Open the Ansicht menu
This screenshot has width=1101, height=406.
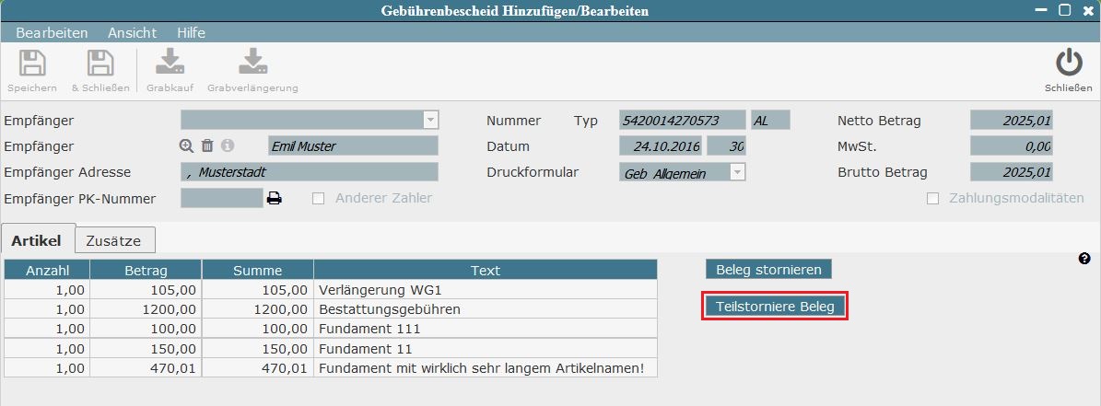[x=132, y=32]
